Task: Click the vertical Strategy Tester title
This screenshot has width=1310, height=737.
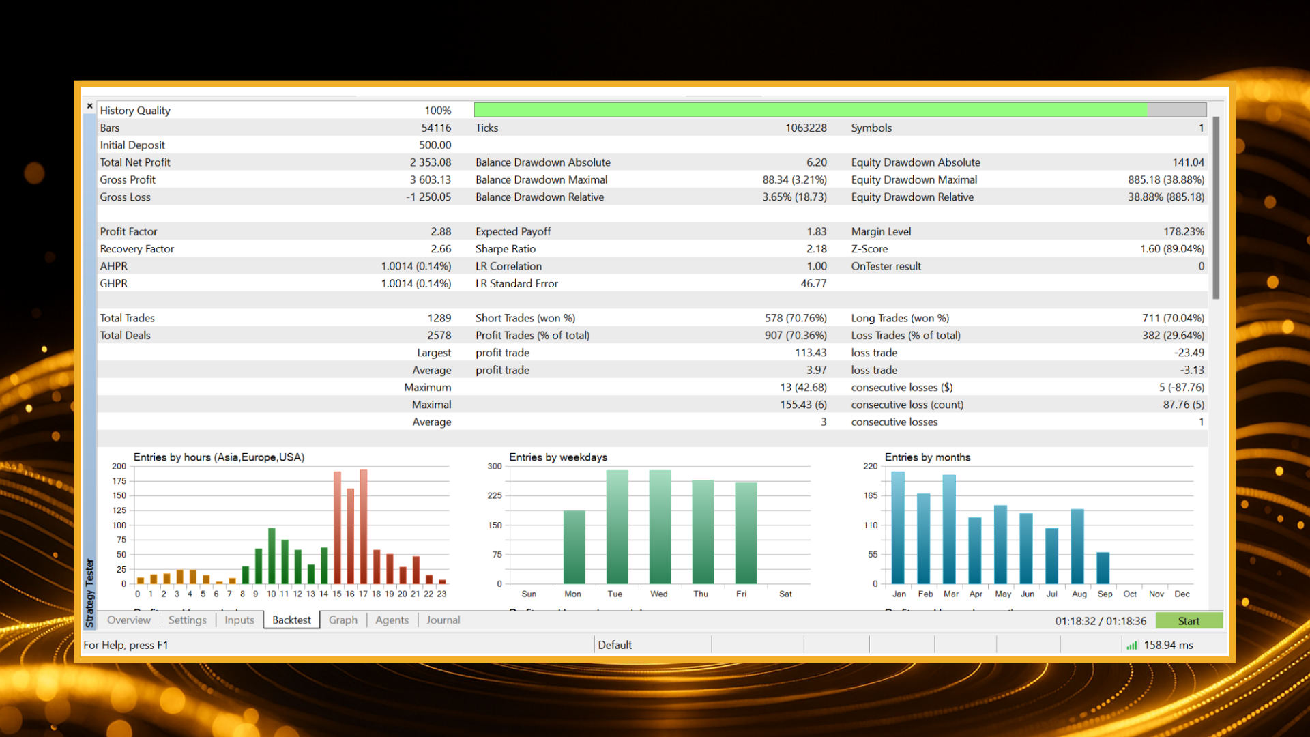Action: click(89, 592)
